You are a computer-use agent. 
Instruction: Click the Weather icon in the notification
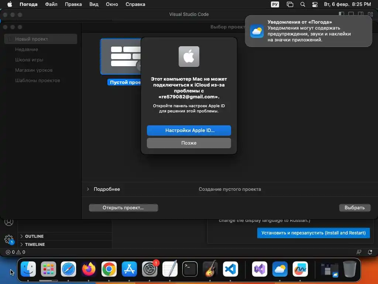[x=257, y=31]
